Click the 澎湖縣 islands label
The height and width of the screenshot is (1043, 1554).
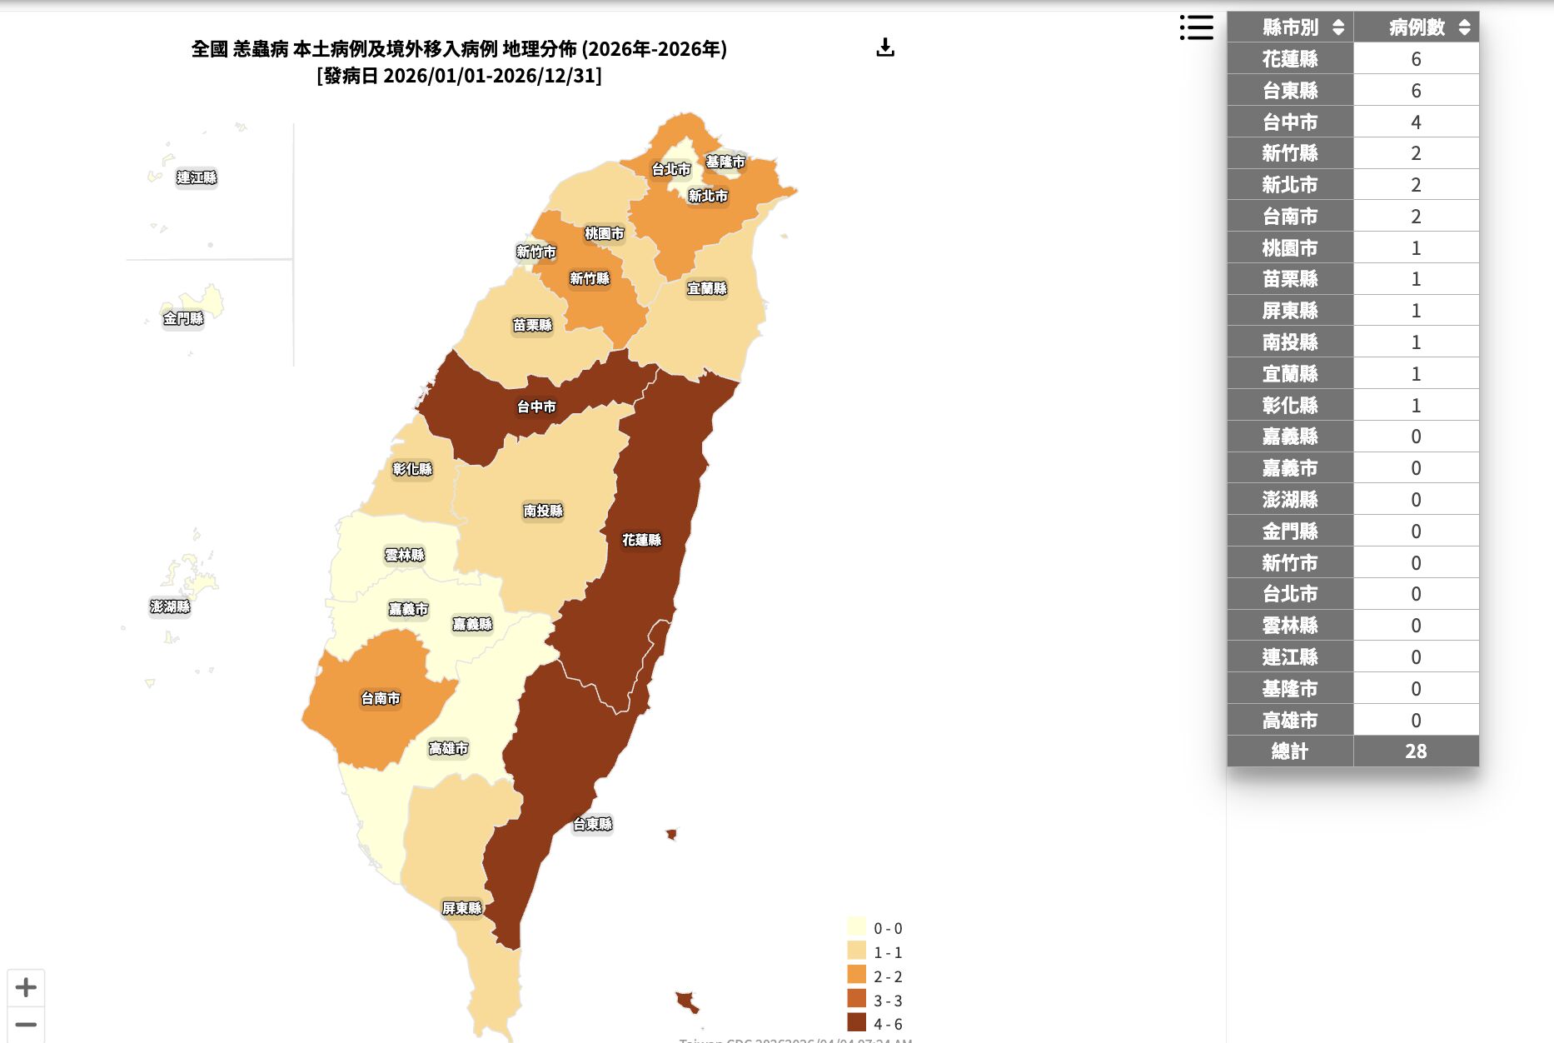(x=170, y=606)
